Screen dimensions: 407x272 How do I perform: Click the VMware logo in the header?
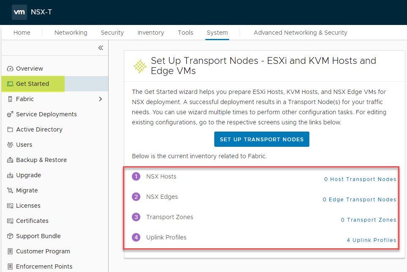[x=19, y=12]
